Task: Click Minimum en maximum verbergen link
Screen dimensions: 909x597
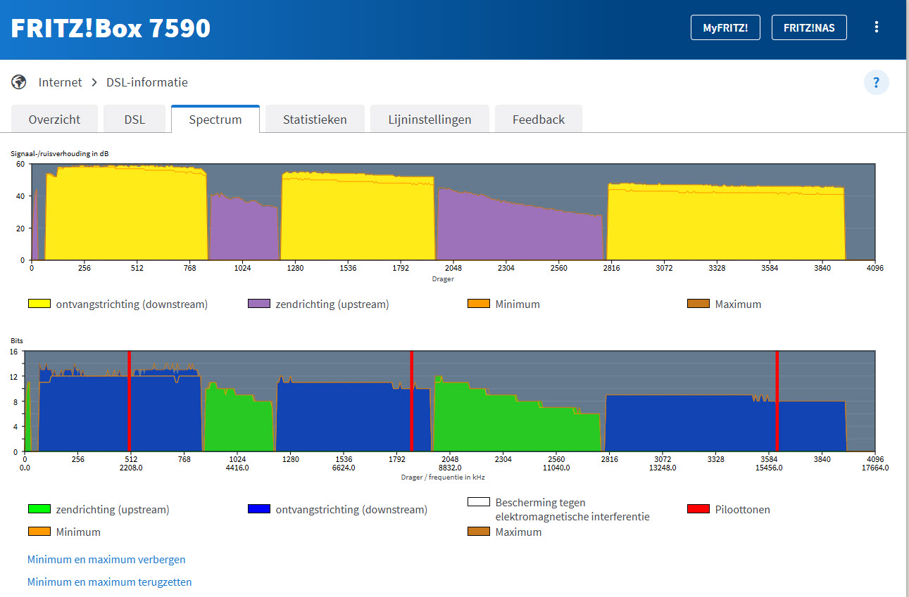Action: click(106, 560)
